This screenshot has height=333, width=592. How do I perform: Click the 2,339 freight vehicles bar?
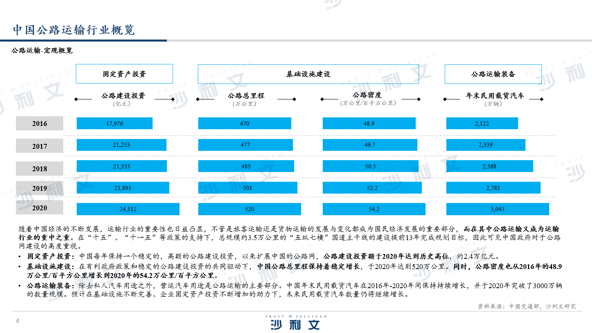486,145
